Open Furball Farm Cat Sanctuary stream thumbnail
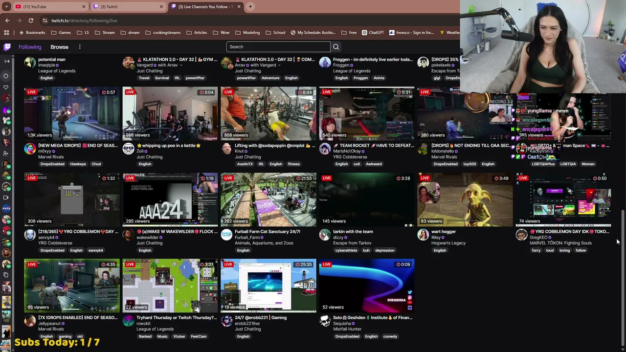The image size is (626, 352). (x=268, y=200)
